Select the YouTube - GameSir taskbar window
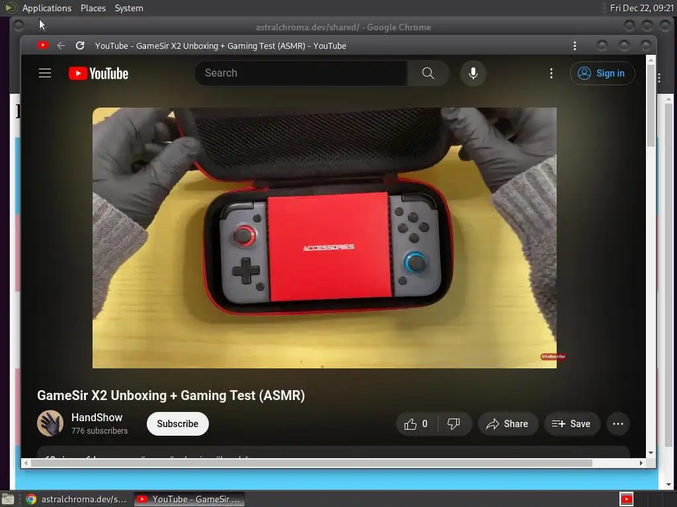The width and height of the screenshot is (677, 507). click(190, 499)
